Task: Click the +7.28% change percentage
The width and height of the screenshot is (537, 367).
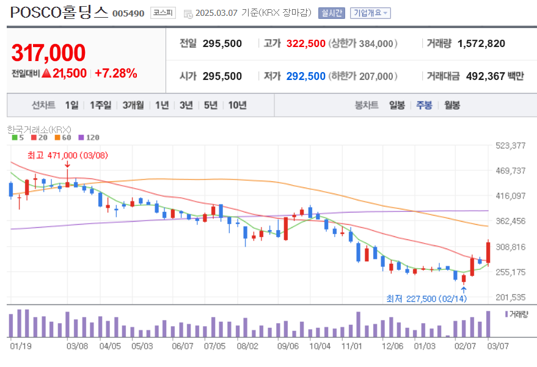Action: pos(115,73)
